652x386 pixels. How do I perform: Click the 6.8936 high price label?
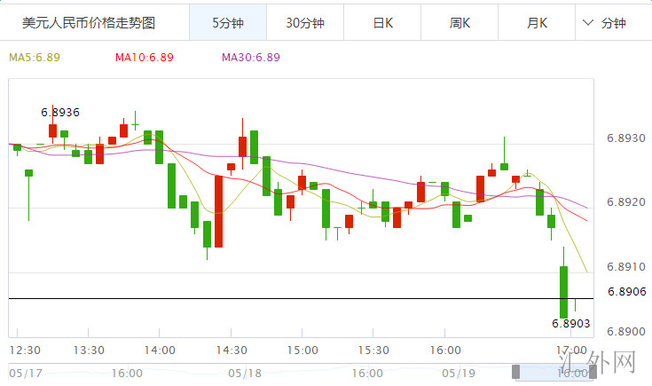[x=60, y=113]
